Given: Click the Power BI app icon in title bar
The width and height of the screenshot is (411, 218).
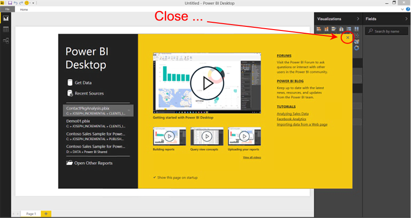Looking at the screenshot, I should 2,3.
